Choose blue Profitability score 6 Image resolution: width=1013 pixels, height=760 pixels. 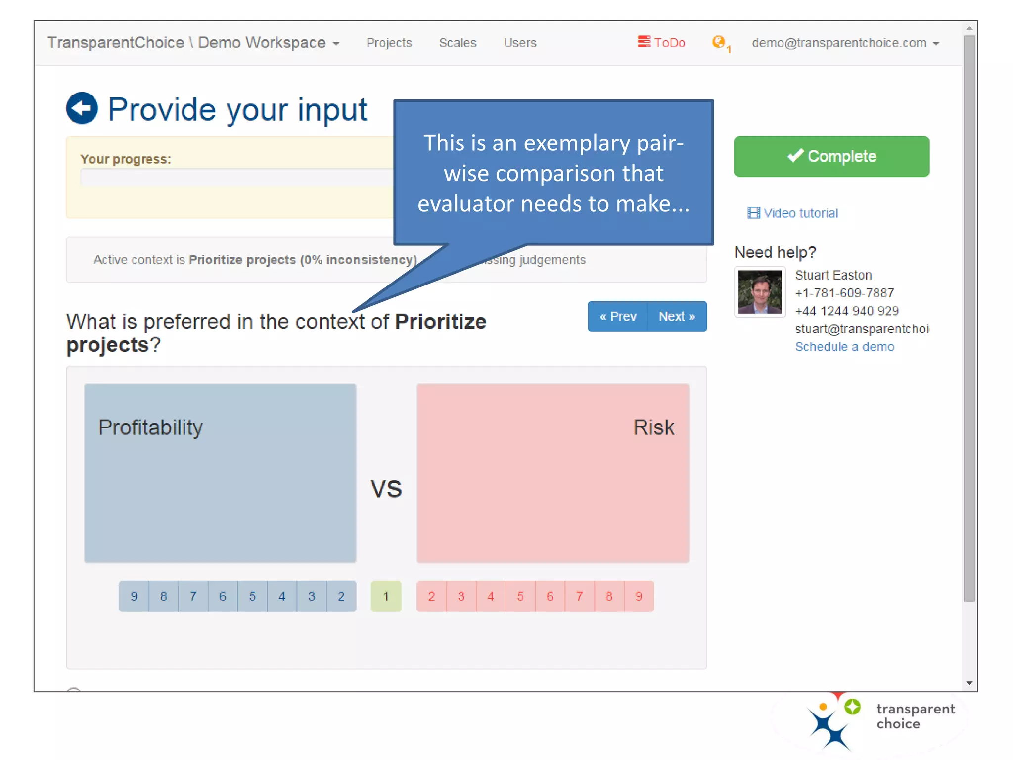tap(223, 596)
